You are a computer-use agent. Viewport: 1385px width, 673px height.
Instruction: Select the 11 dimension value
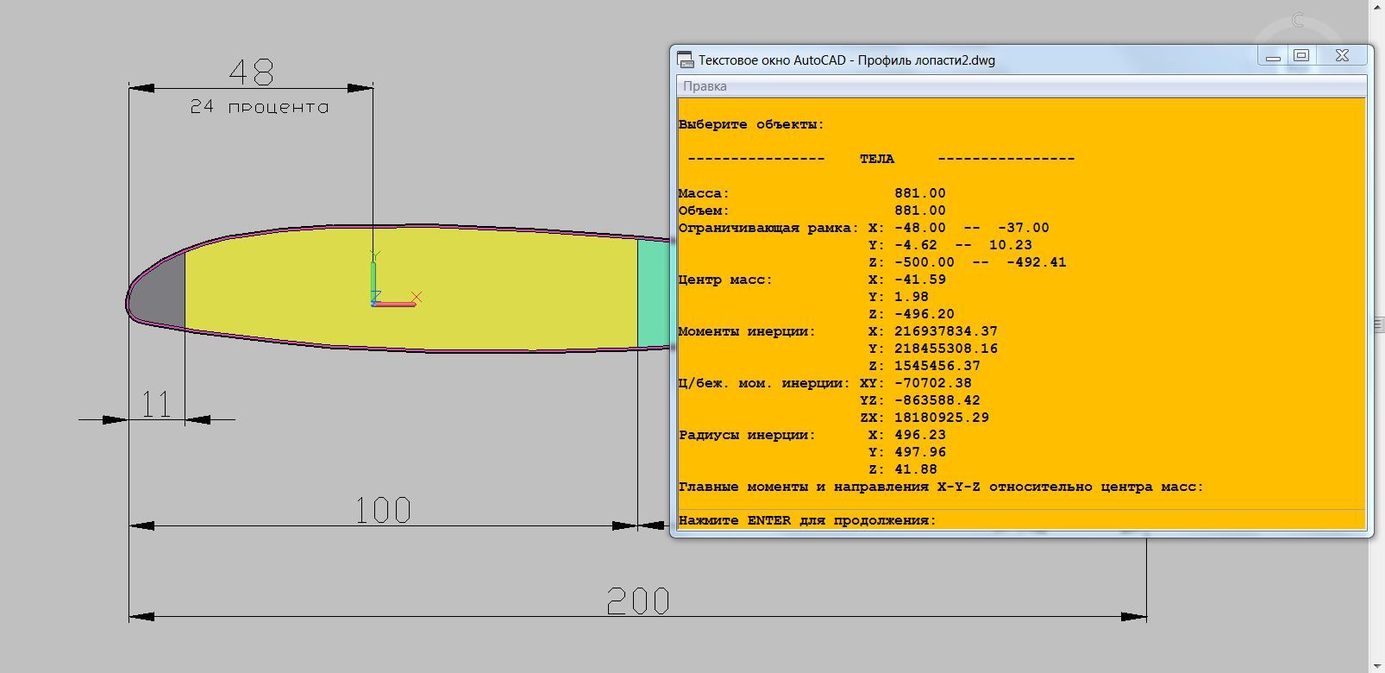coord(156,404)
